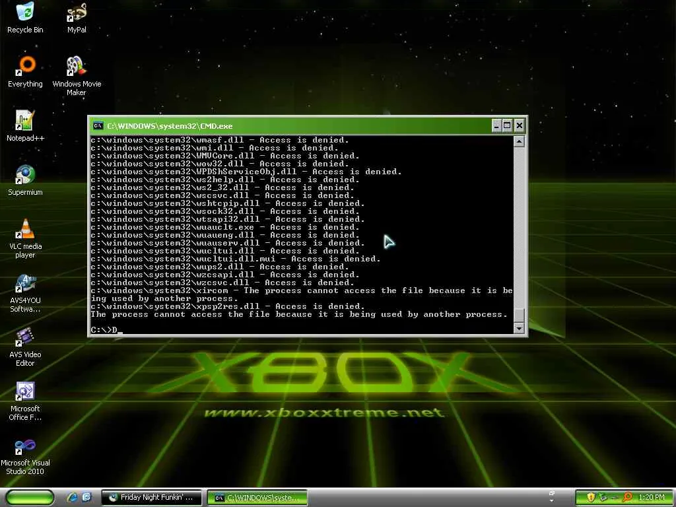Open the Everything search shortcut

point(25,71)
